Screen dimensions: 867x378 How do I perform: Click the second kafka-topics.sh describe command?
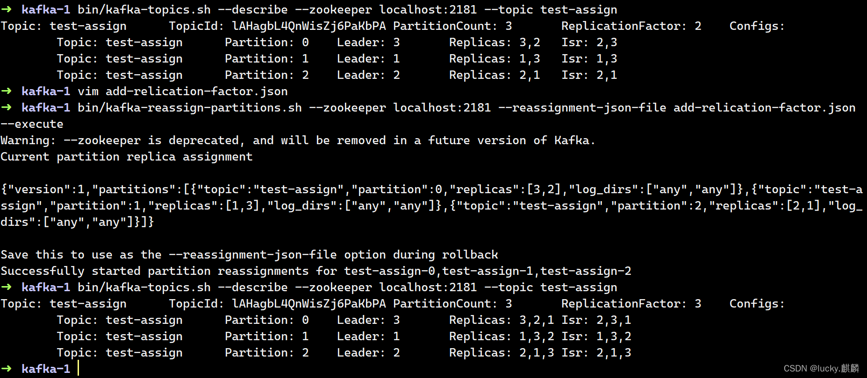point(347,287)
